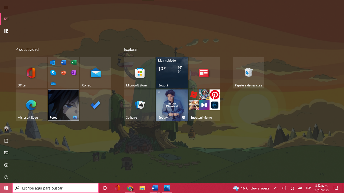Open Settings from the gear icon
344x193 pixels.
(6, 165)
